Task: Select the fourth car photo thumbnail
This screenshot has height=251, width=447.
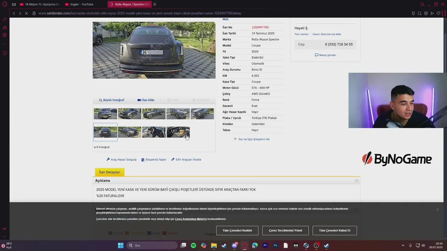Action: (x=178, y=114)
